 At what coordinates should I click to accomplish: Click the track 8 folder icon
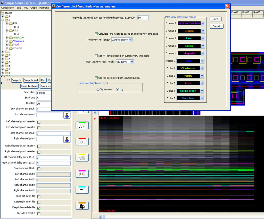(x=6, y=73)
